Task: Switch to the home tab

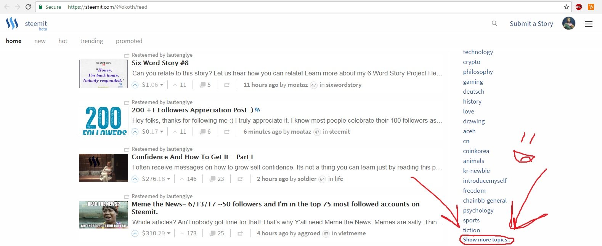Action: [14, 41]
